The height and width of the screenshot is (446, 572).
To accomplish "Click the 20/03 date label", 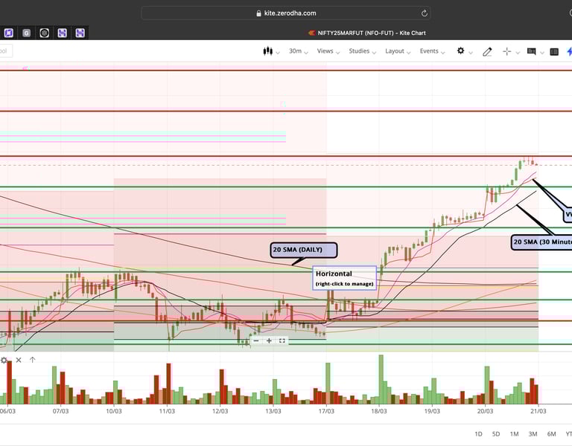I will (x=485, y=411).
